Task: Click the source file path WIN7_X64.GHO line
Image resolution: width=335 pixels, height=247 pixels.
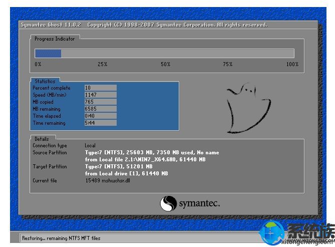Action: pyautogui.click(x=145, y=159)
